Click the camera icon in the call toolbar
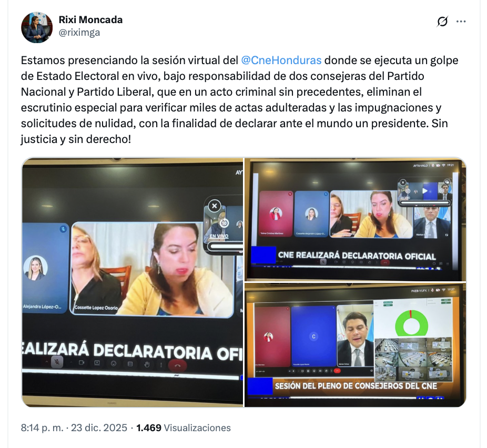487x448 pixels. click(82, 362)
